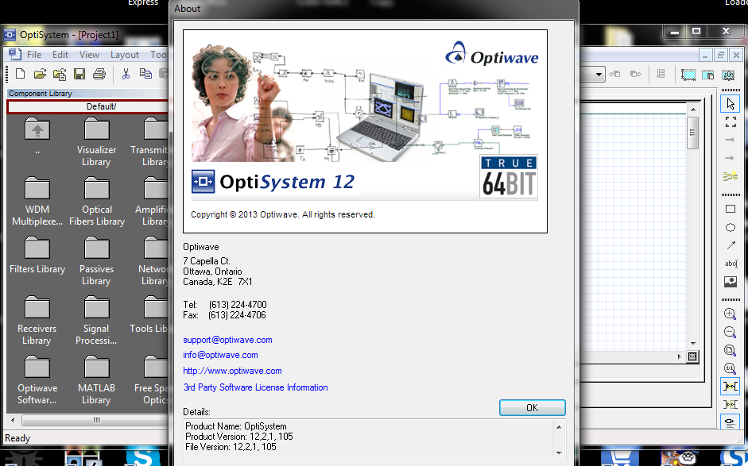This screenshot has width=748, height=466.
Task: Open the Optiwave Software folder
Action: point(37,380)
